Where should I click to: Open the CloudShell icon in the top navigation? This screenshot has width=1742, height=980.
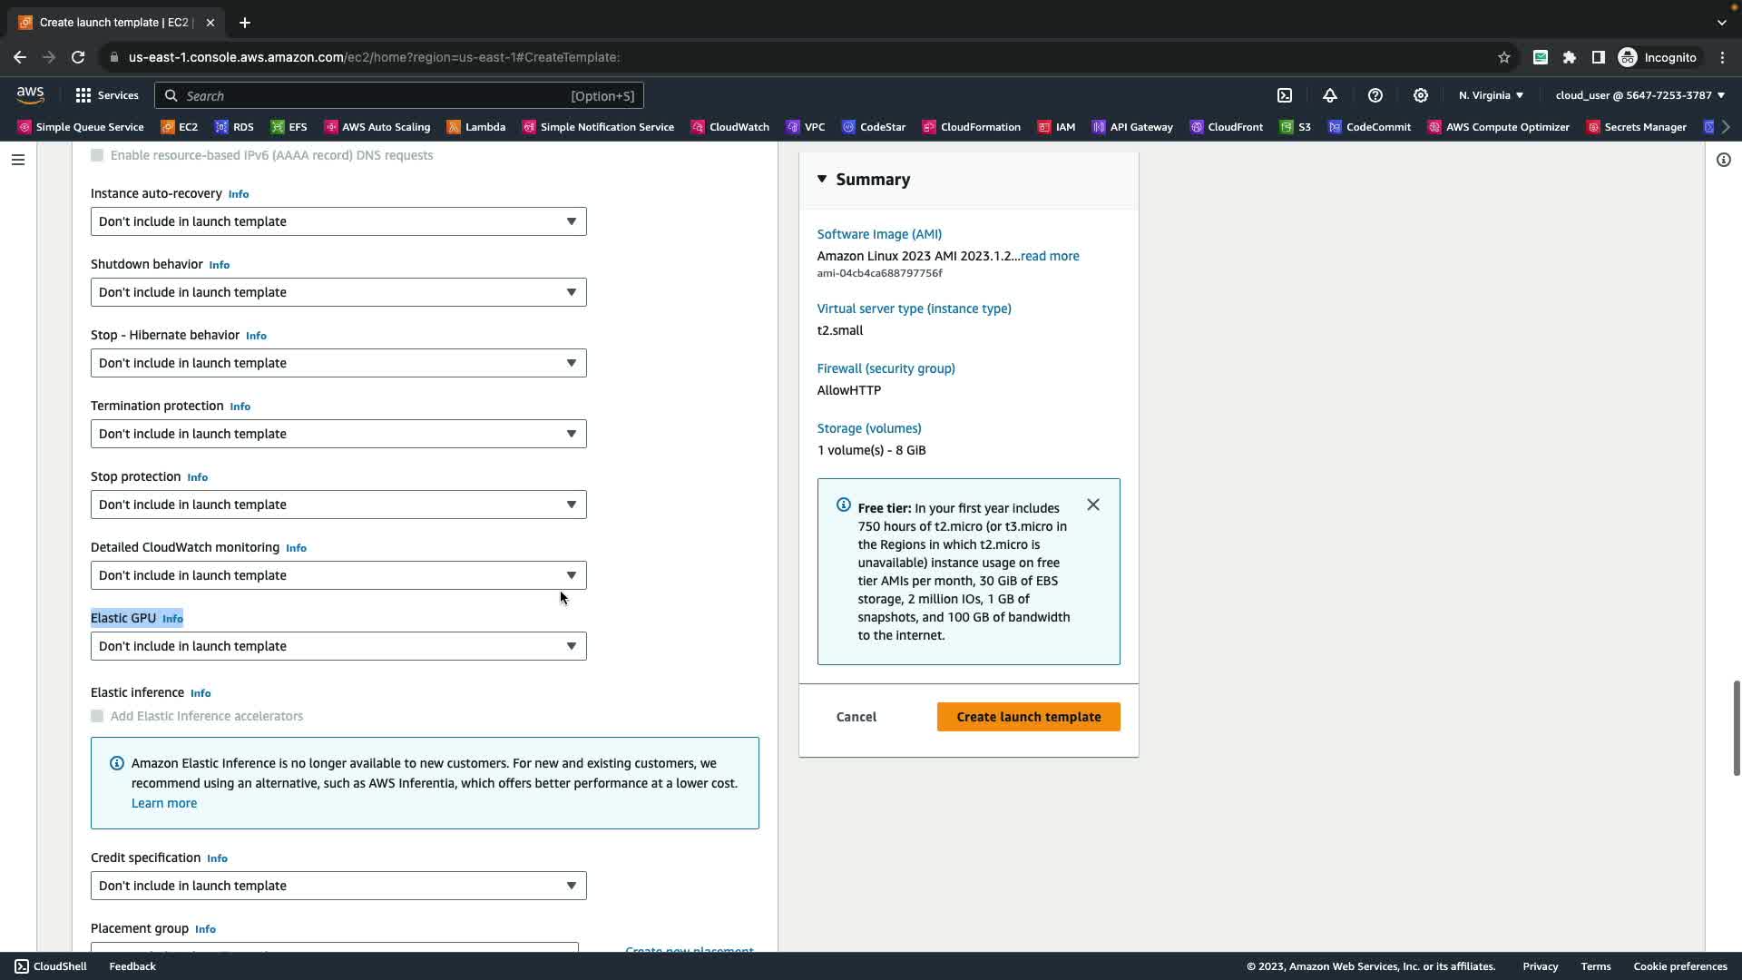coord(1285,95)
